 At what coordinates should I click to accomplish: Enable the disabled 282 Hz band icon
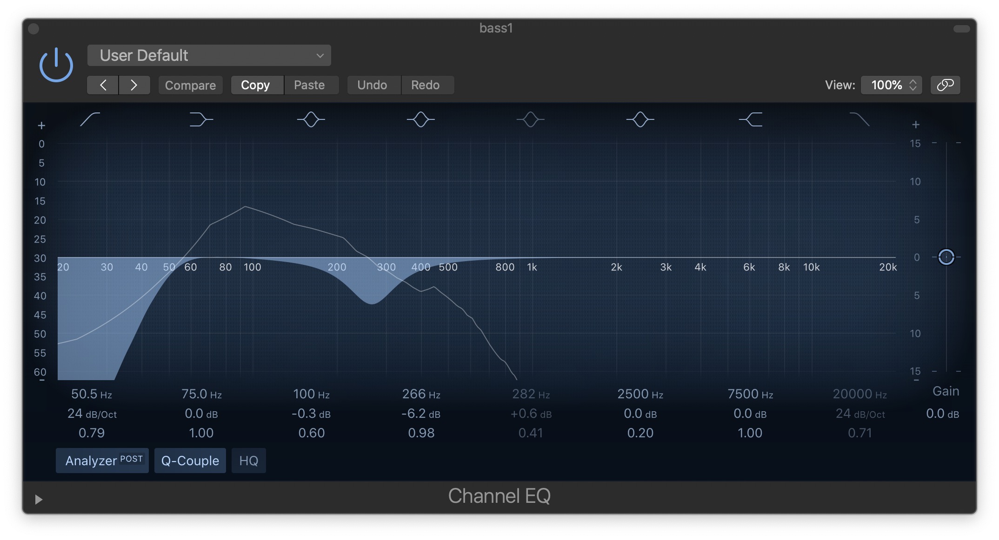pos(531,119)
